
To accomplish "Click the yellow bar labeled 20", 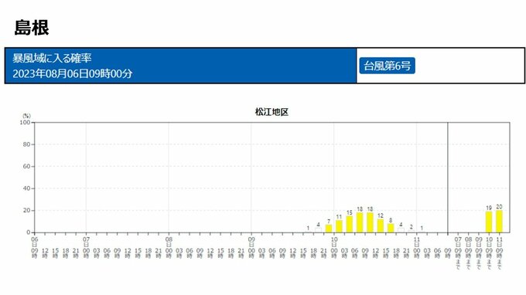I will 499,222.
